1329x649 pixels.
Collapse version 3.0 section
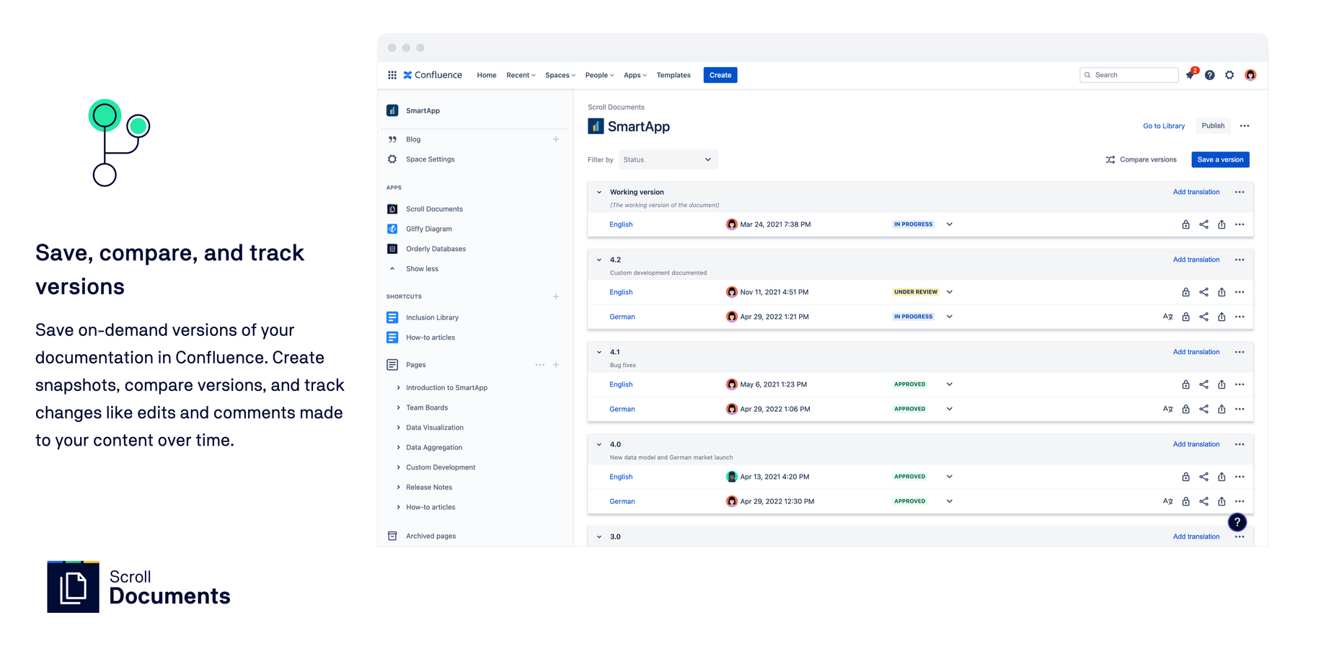599,537
